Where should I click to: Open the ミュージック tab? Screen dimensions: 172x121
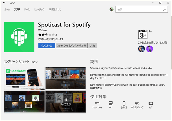[x=39, y=10]
